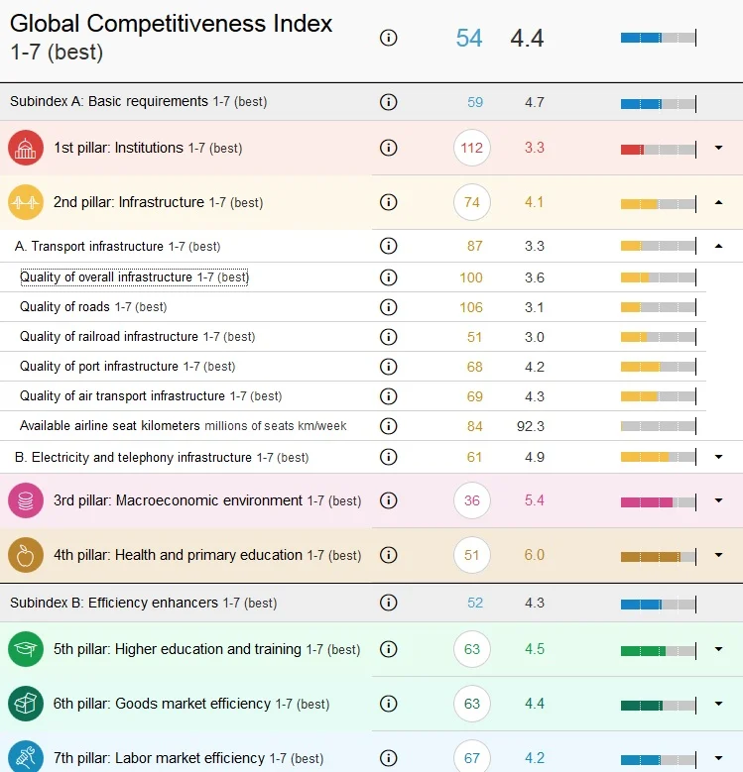Click the Labor market efficiency tools icon
Viewport: 743px width, 772px height.
(x=26, y=757)
